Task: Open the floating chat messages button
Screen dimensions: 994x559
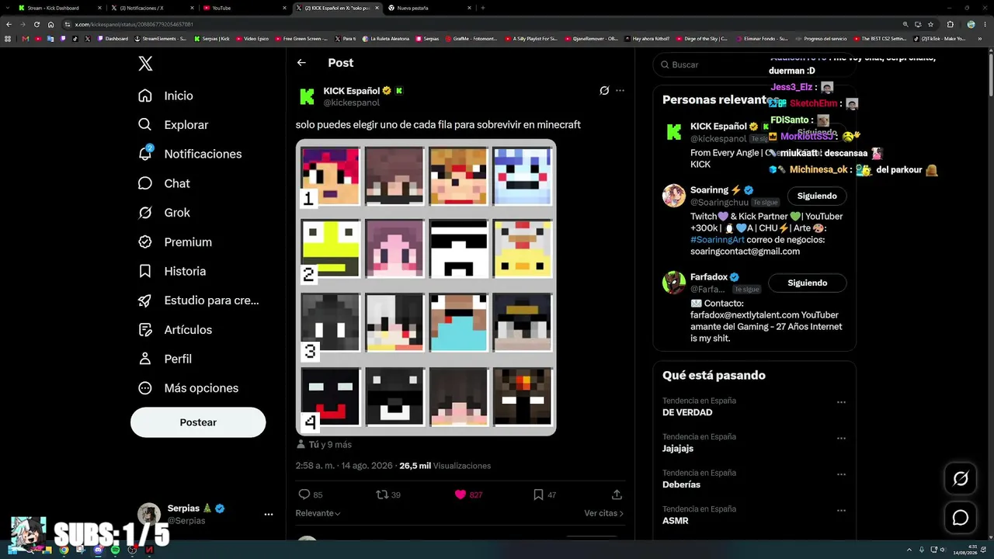Action: (961, 518)
